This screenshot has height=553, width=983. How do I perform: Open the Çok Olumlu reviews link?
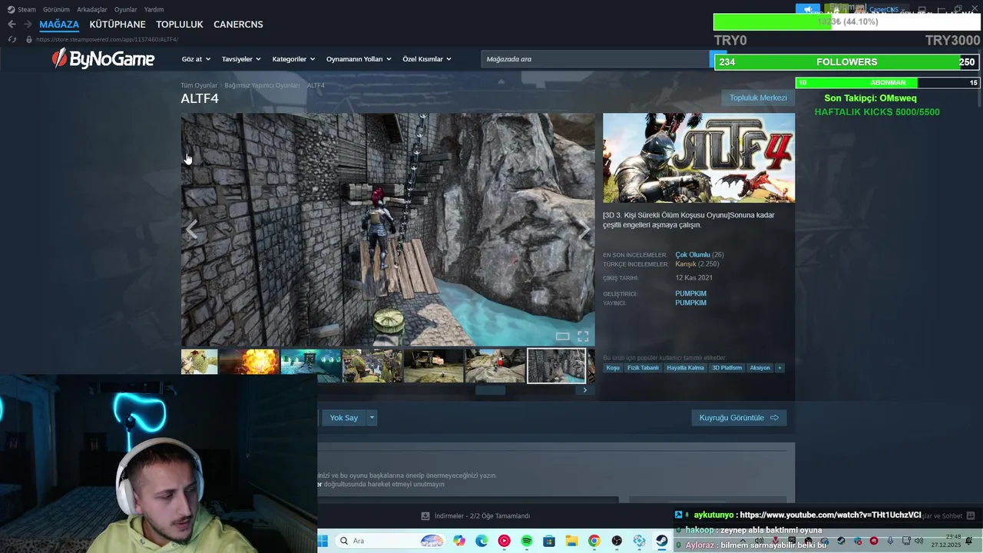click(x=693, y=254)
